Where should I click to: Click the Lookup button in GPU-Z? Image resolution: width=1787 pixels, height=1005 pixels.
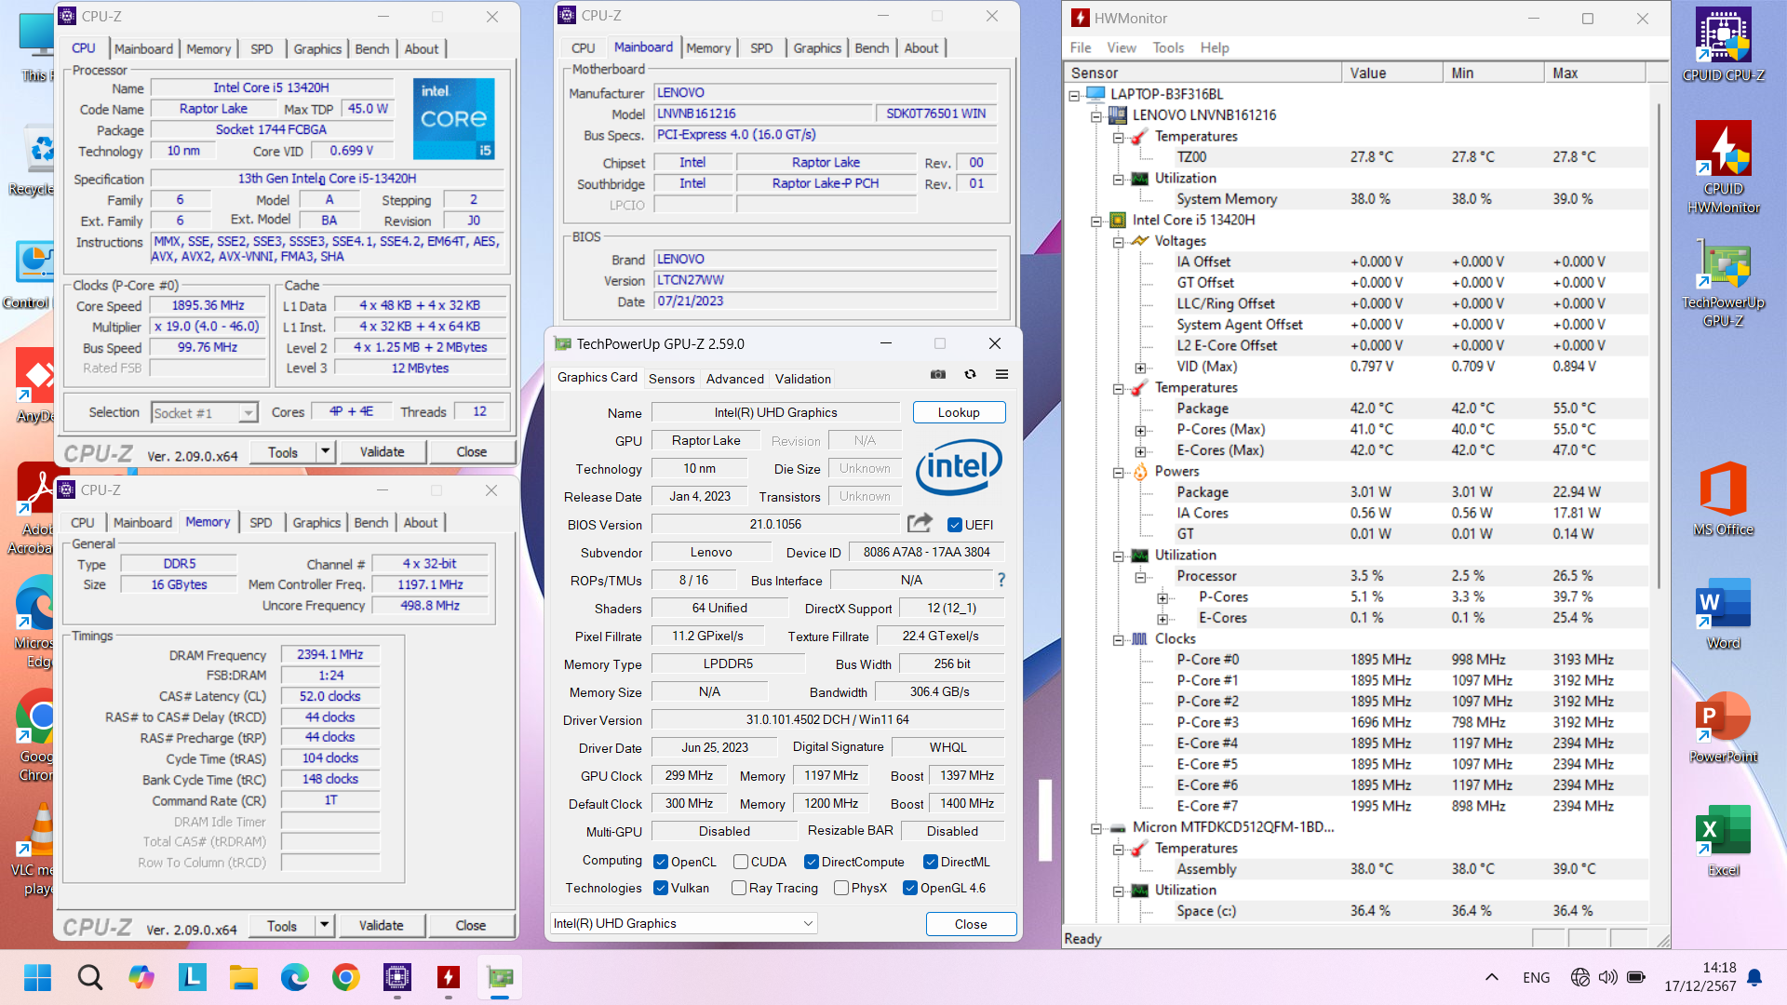(959, 412)
